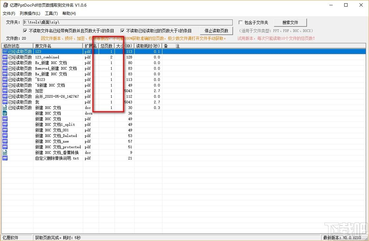Click the PDF icon of 新建 DOC 文档_Deleted
Viewport: 369px width, 241px height.
tap(5, 136)
